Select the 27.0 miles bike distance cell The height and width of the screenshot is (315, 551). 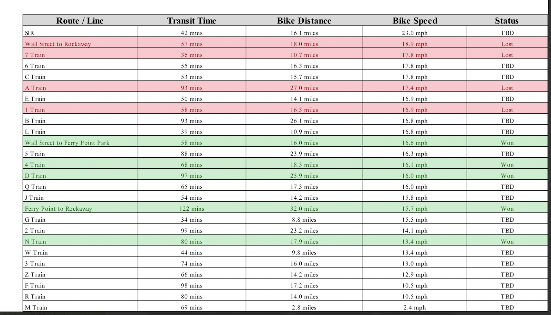point(304,88)
